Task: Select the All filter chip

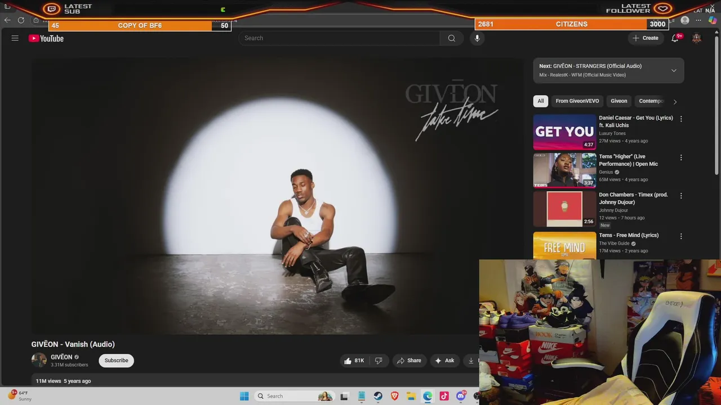Action: click(541, 101)
